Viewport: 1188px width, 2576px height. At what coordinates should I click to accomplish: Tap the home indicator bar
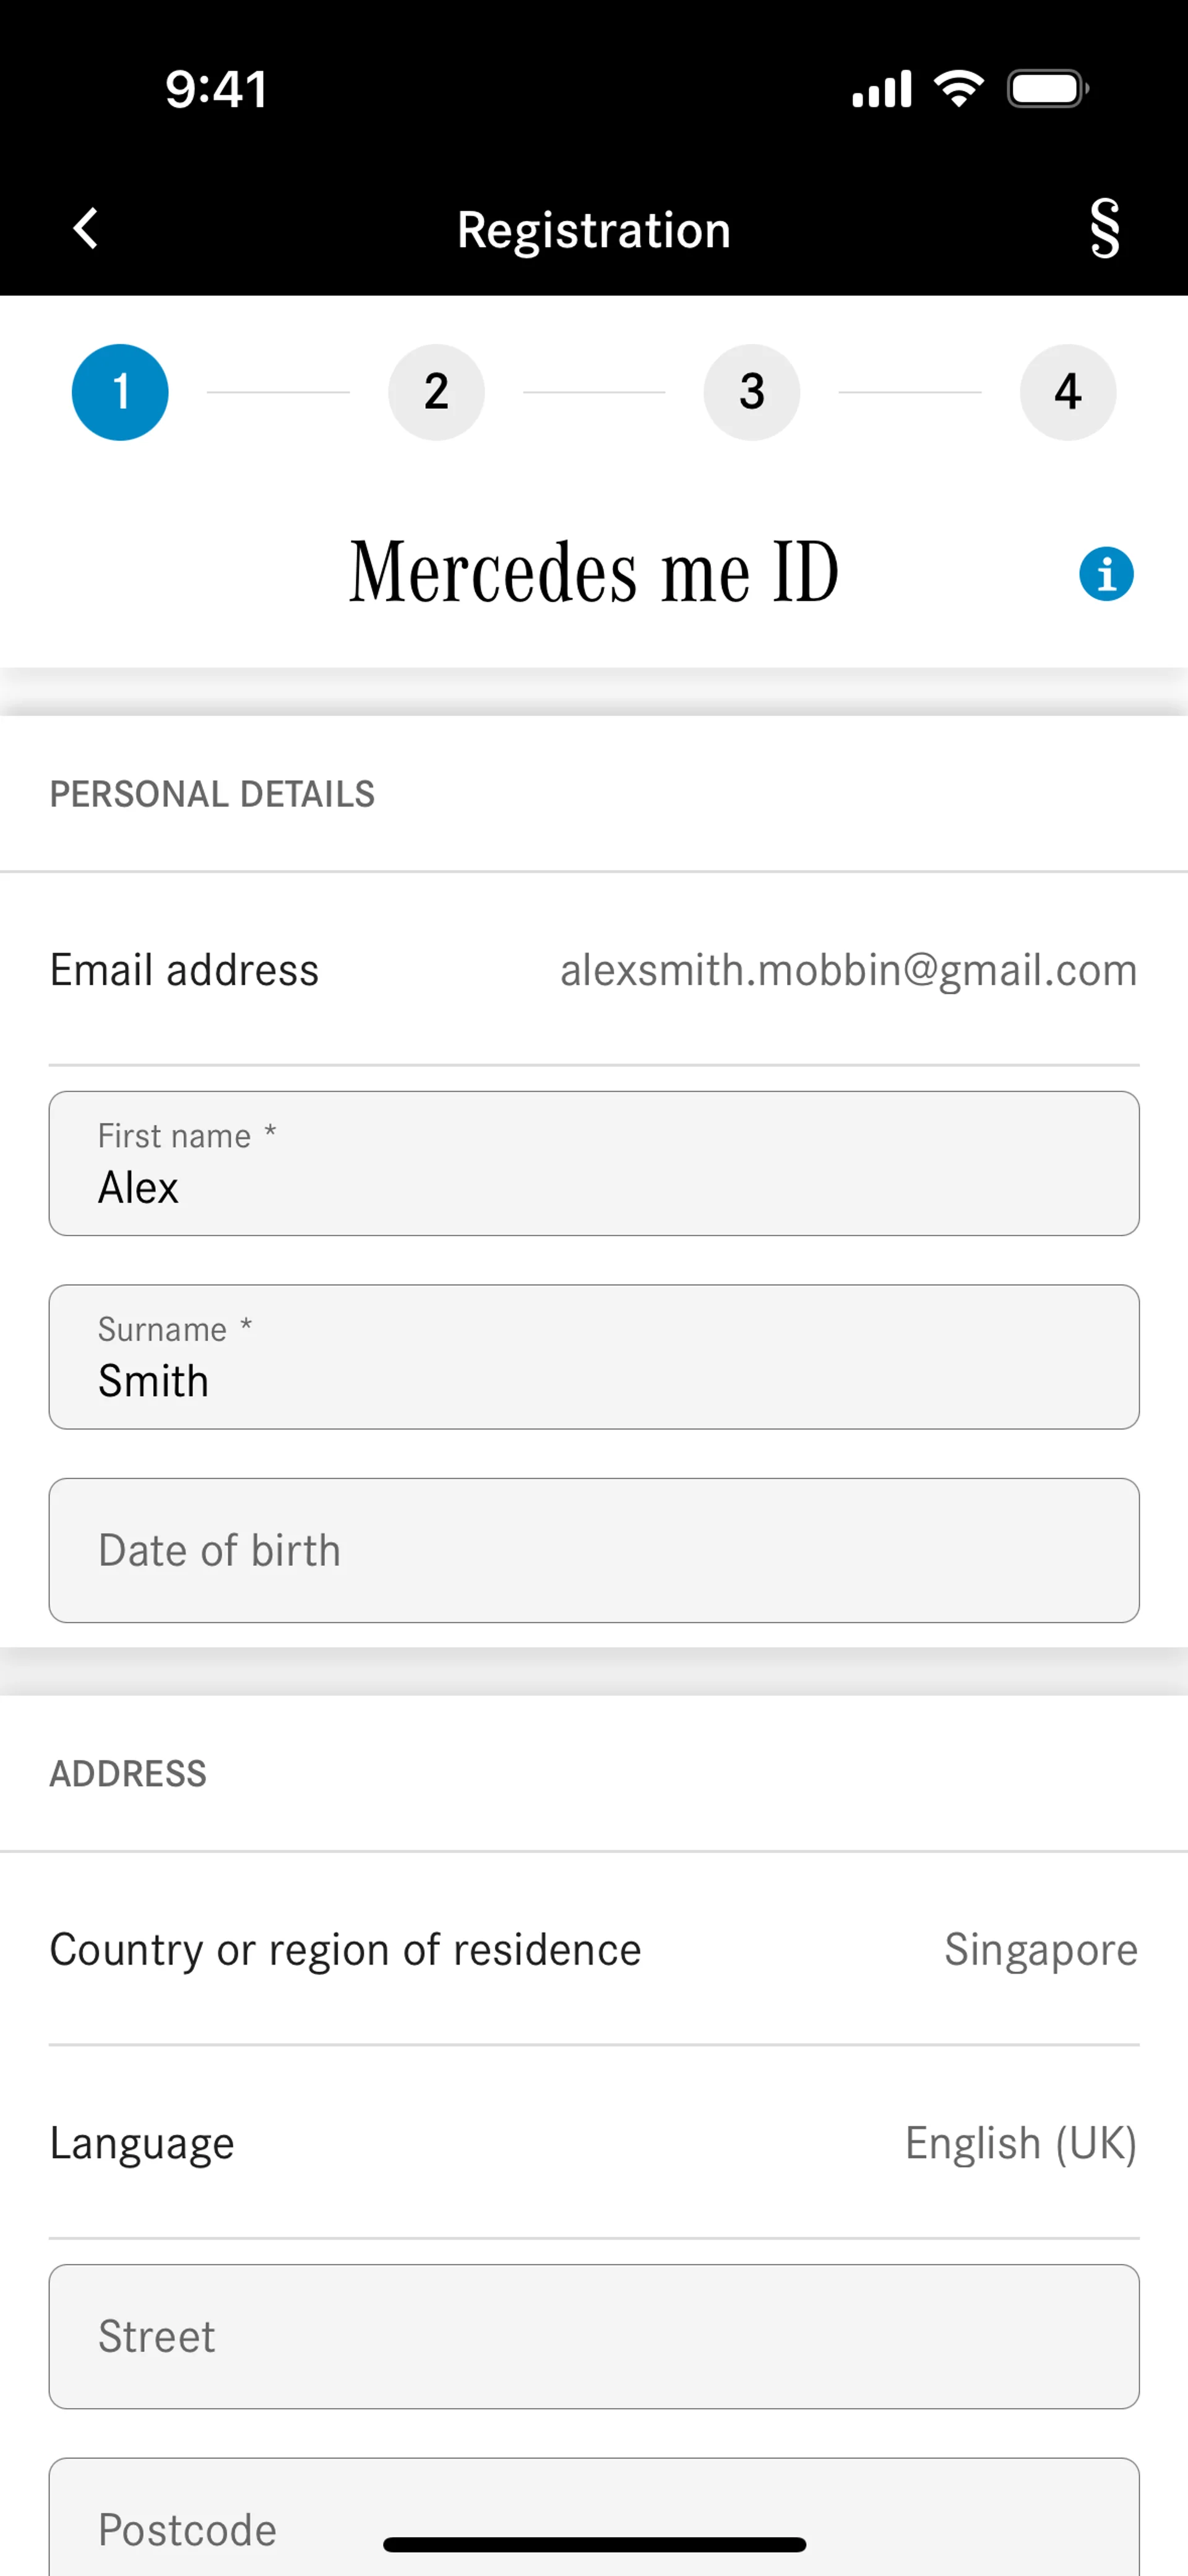point(594,2544)
